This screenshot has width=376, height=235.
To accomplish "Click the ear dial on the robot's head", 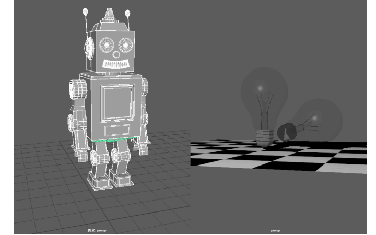I will (88, 48).
